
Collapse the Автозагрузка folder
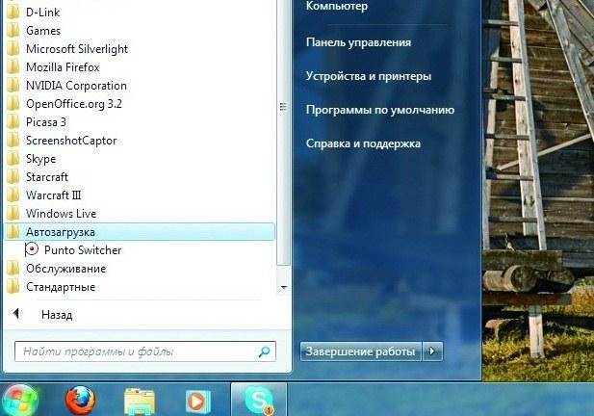[x=61, y=232]
